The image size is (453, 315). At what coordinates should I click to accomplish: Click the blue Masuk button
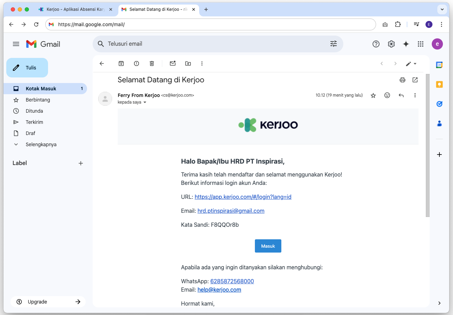coord(268,246)
